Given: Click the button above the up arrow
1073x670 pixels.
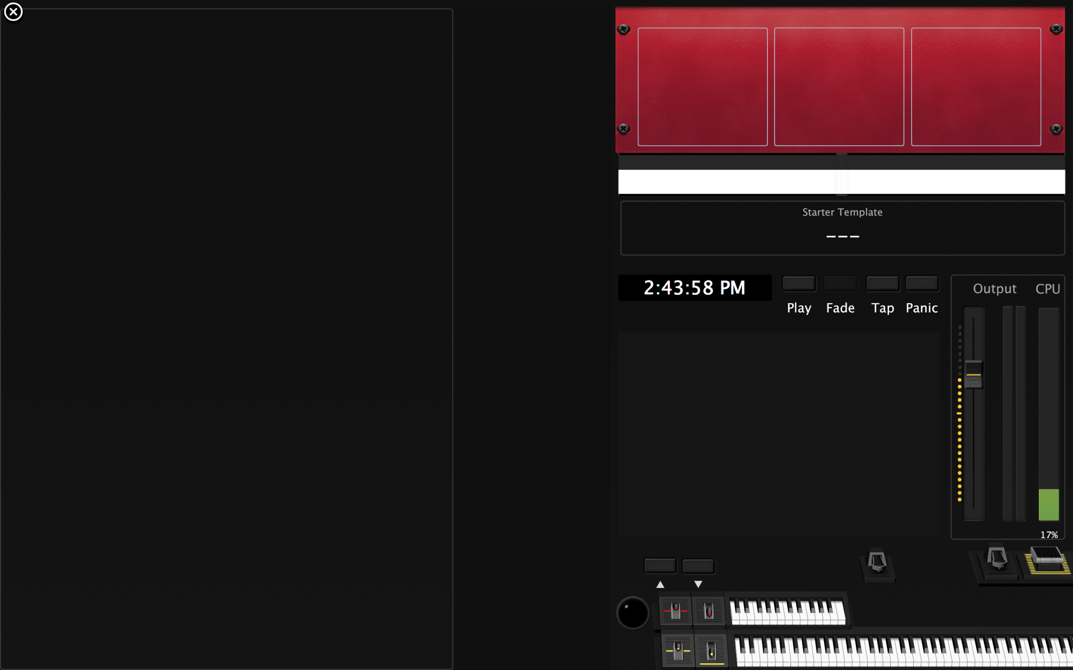Looking at the screenshot, I should pos(660,566).
